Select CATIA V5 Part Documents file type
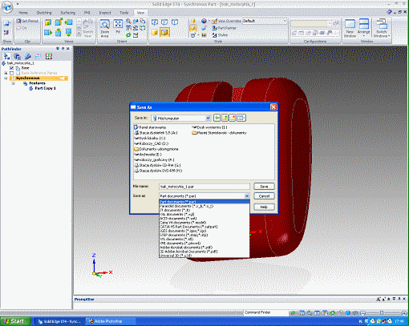 click(x=204, y=227)
